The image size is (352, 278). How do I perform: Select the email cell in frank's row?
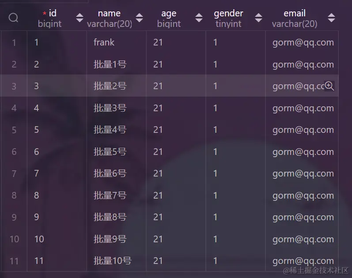(x=302, y=42)
